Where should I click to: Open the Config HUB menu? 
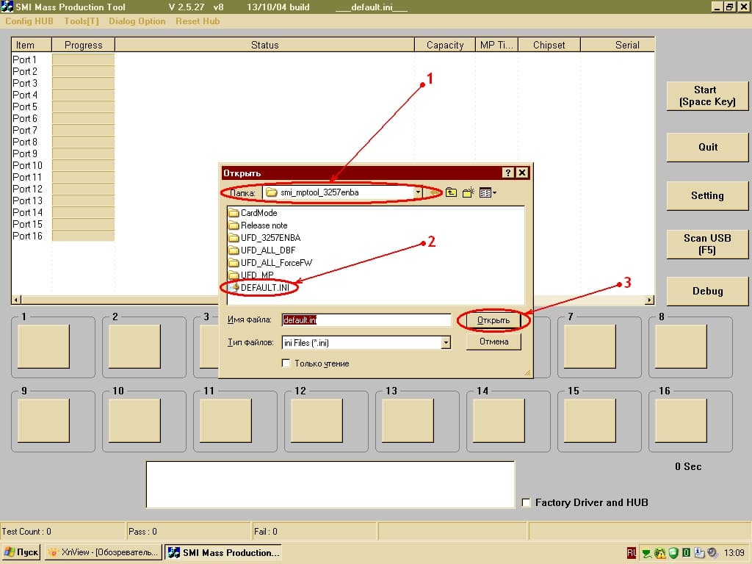pyautogui.click(x=29, y=21)
